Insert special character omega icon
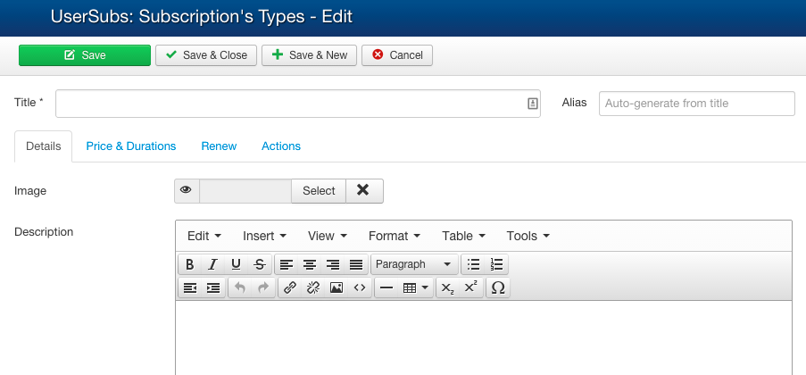This screenshot has width=806, height=375. tap(497, 288)
